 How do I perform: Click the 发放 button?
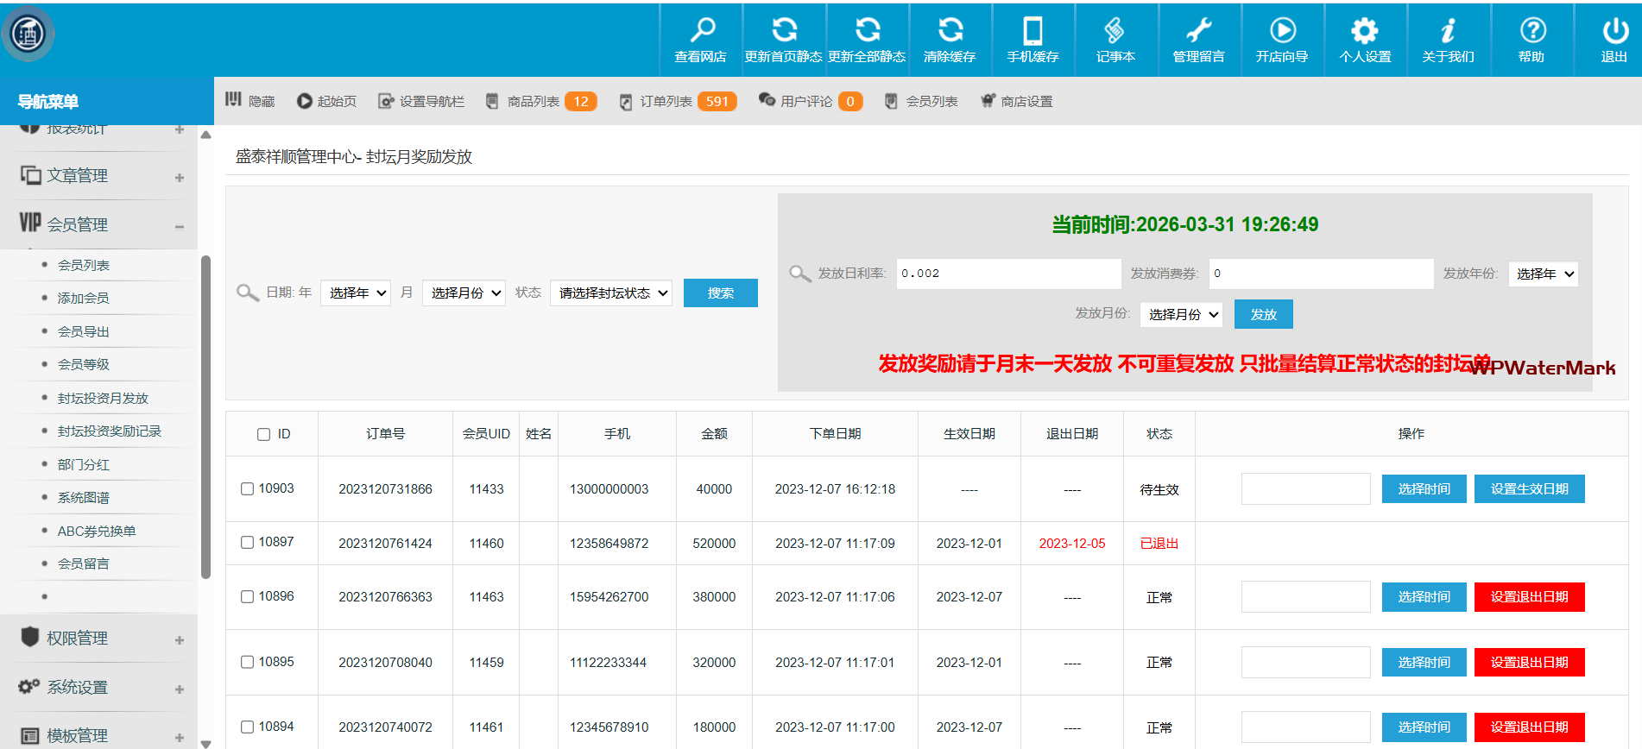pyautogui.click(x=1263, y=315)
